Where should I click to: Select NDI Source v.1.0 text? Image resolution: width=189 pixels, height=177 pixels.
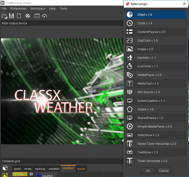coord(149,92)
